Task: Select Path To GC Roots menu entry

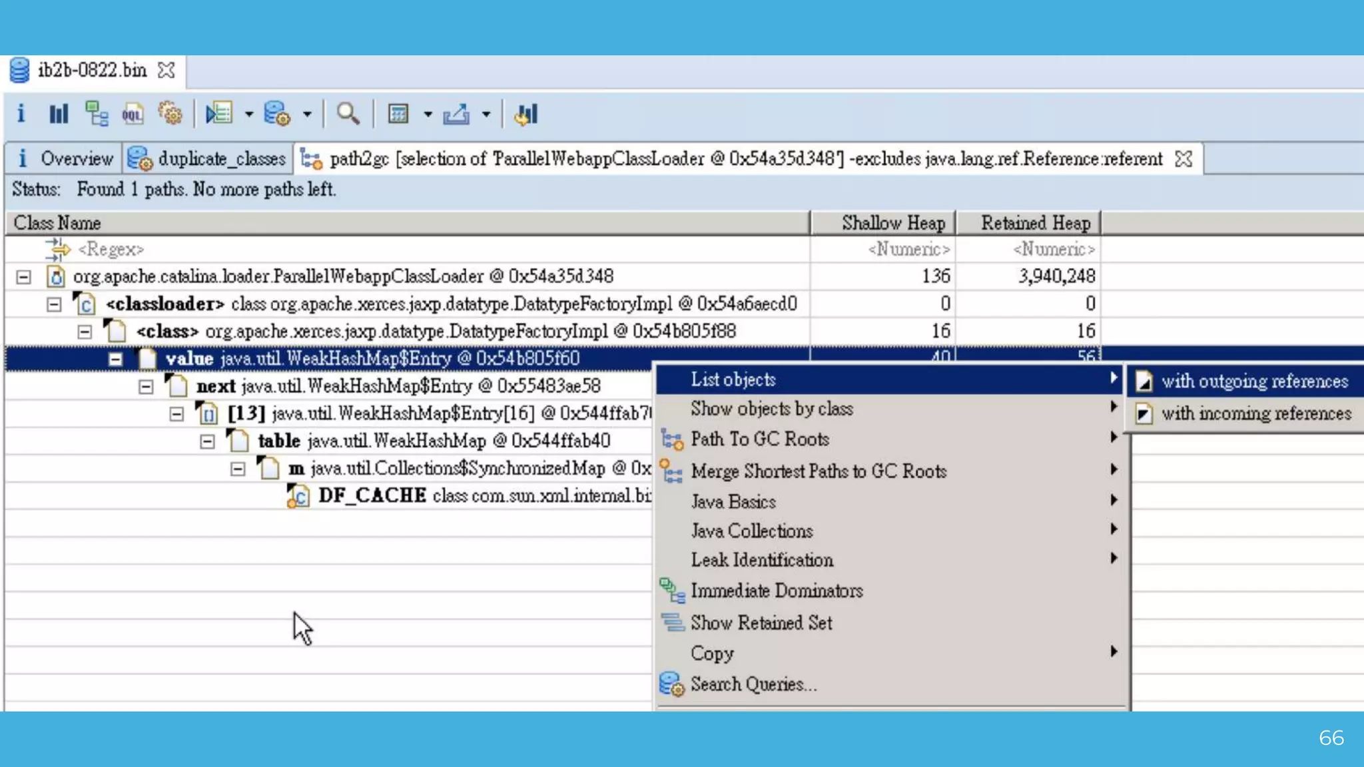Action: pos(759,439)
